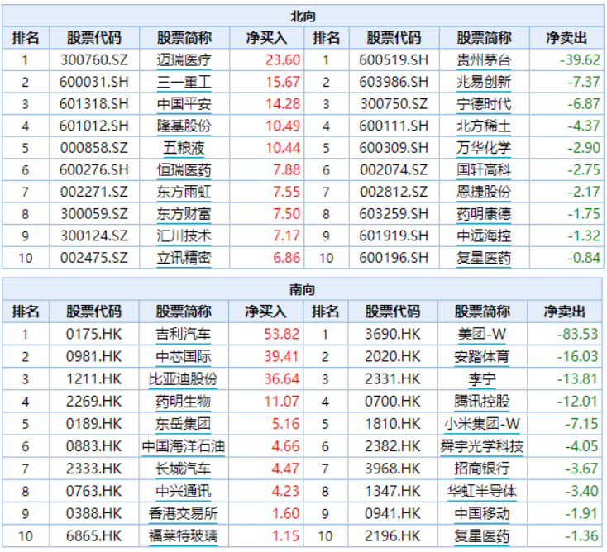Open the 腾讯控股 link
The width and height of the screenshot is (607, 552).
pos(482,402)
